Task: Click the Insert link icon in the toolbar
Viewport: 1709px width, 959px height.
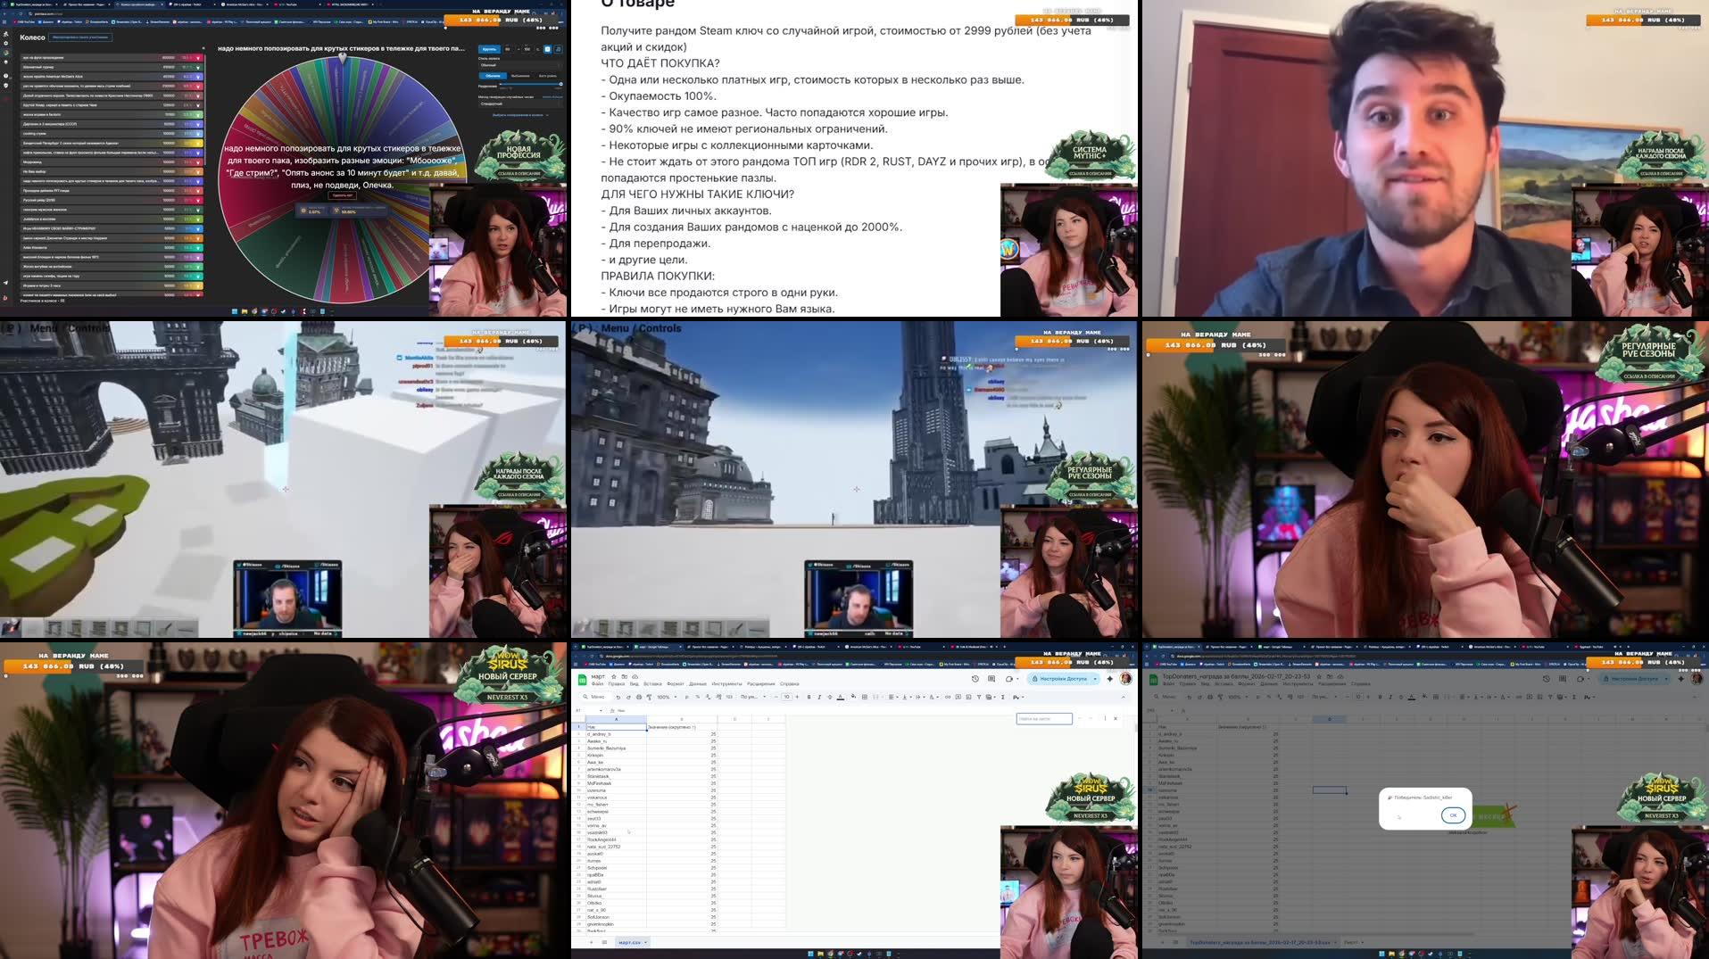Action: point(948,698)
